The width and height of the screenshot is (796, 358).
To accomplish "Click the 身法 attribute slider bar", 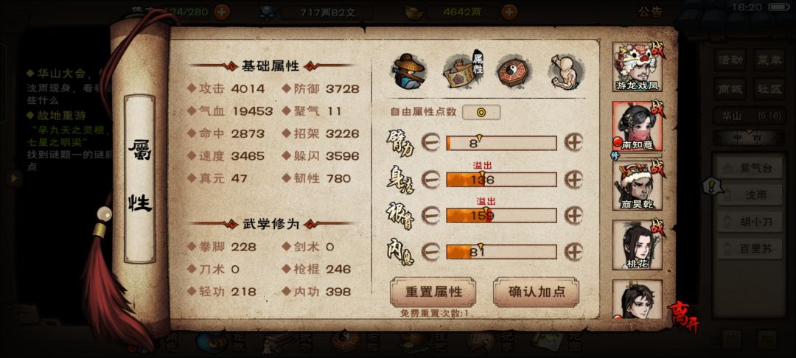I will [x=502, y=180].
